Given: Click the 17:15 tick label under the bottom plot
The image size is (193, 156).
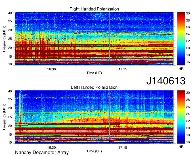Looking at the screenshot, I should coord(123,148).
